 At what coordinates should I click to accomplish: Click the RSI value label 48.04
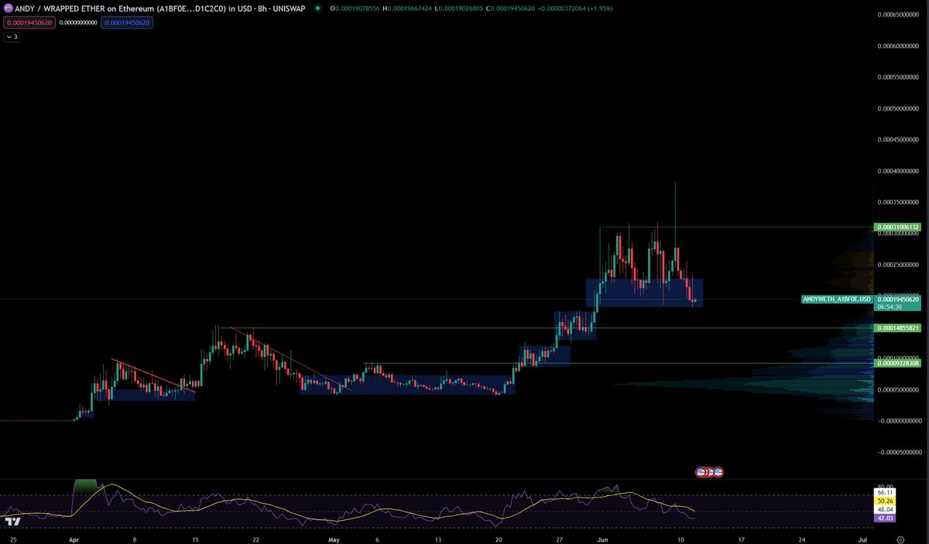pyautogui.click(x=886, y=510)
